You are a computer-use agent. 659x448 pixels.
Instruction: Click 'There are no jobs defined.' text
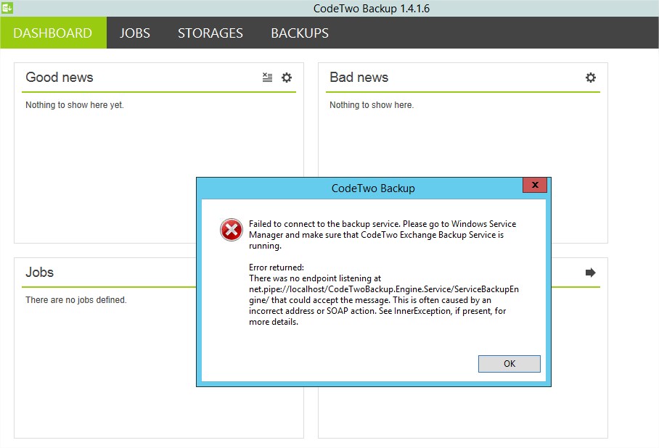[x=76, y=300]
